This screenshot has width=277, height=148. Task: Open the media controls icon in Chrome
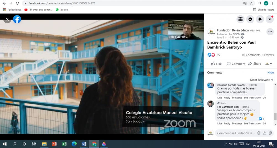(x=259, y=3)
